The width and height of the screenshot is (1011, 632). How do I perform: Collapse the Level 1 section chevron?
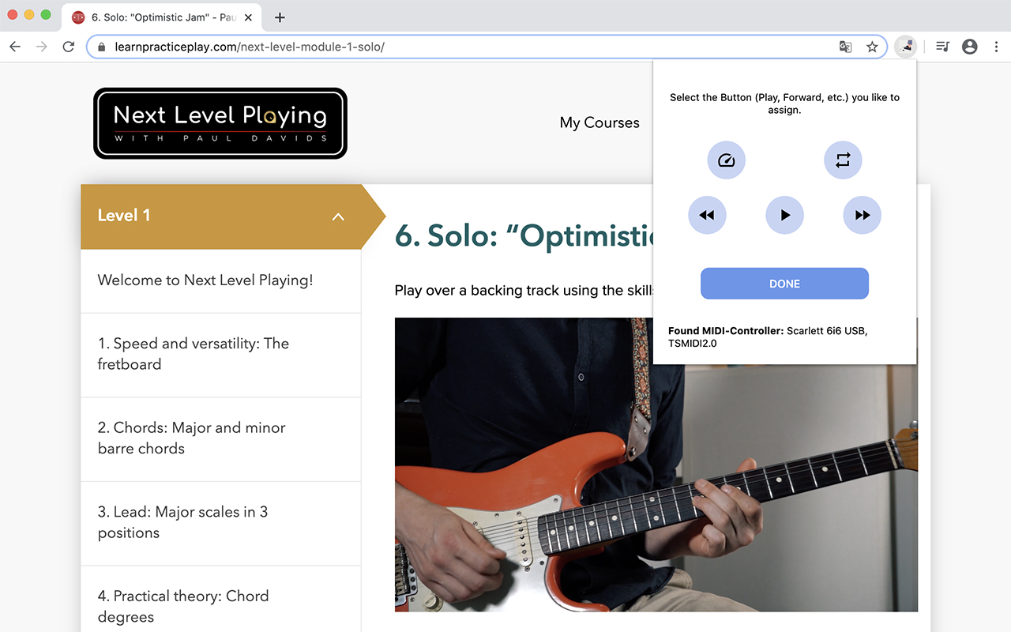[338, 216]
